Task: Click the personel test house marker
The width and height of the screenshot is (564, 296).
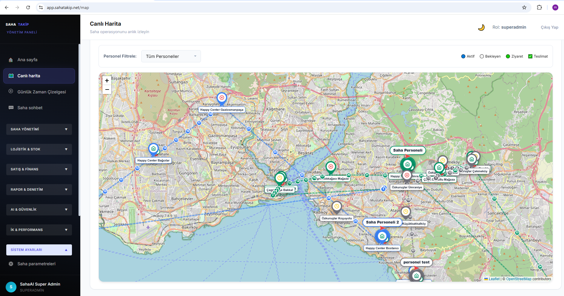Action: click(x=416, y=276)
